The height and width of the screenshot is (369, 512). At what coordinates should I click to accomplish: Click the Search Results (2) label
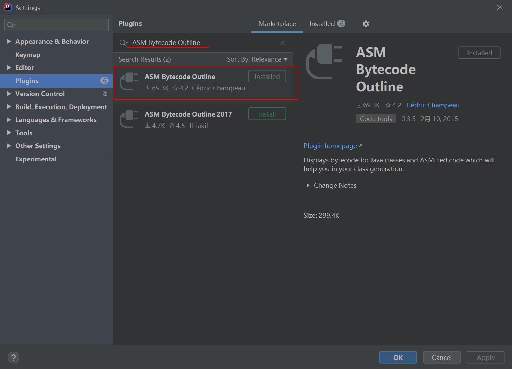coord(145,59)
